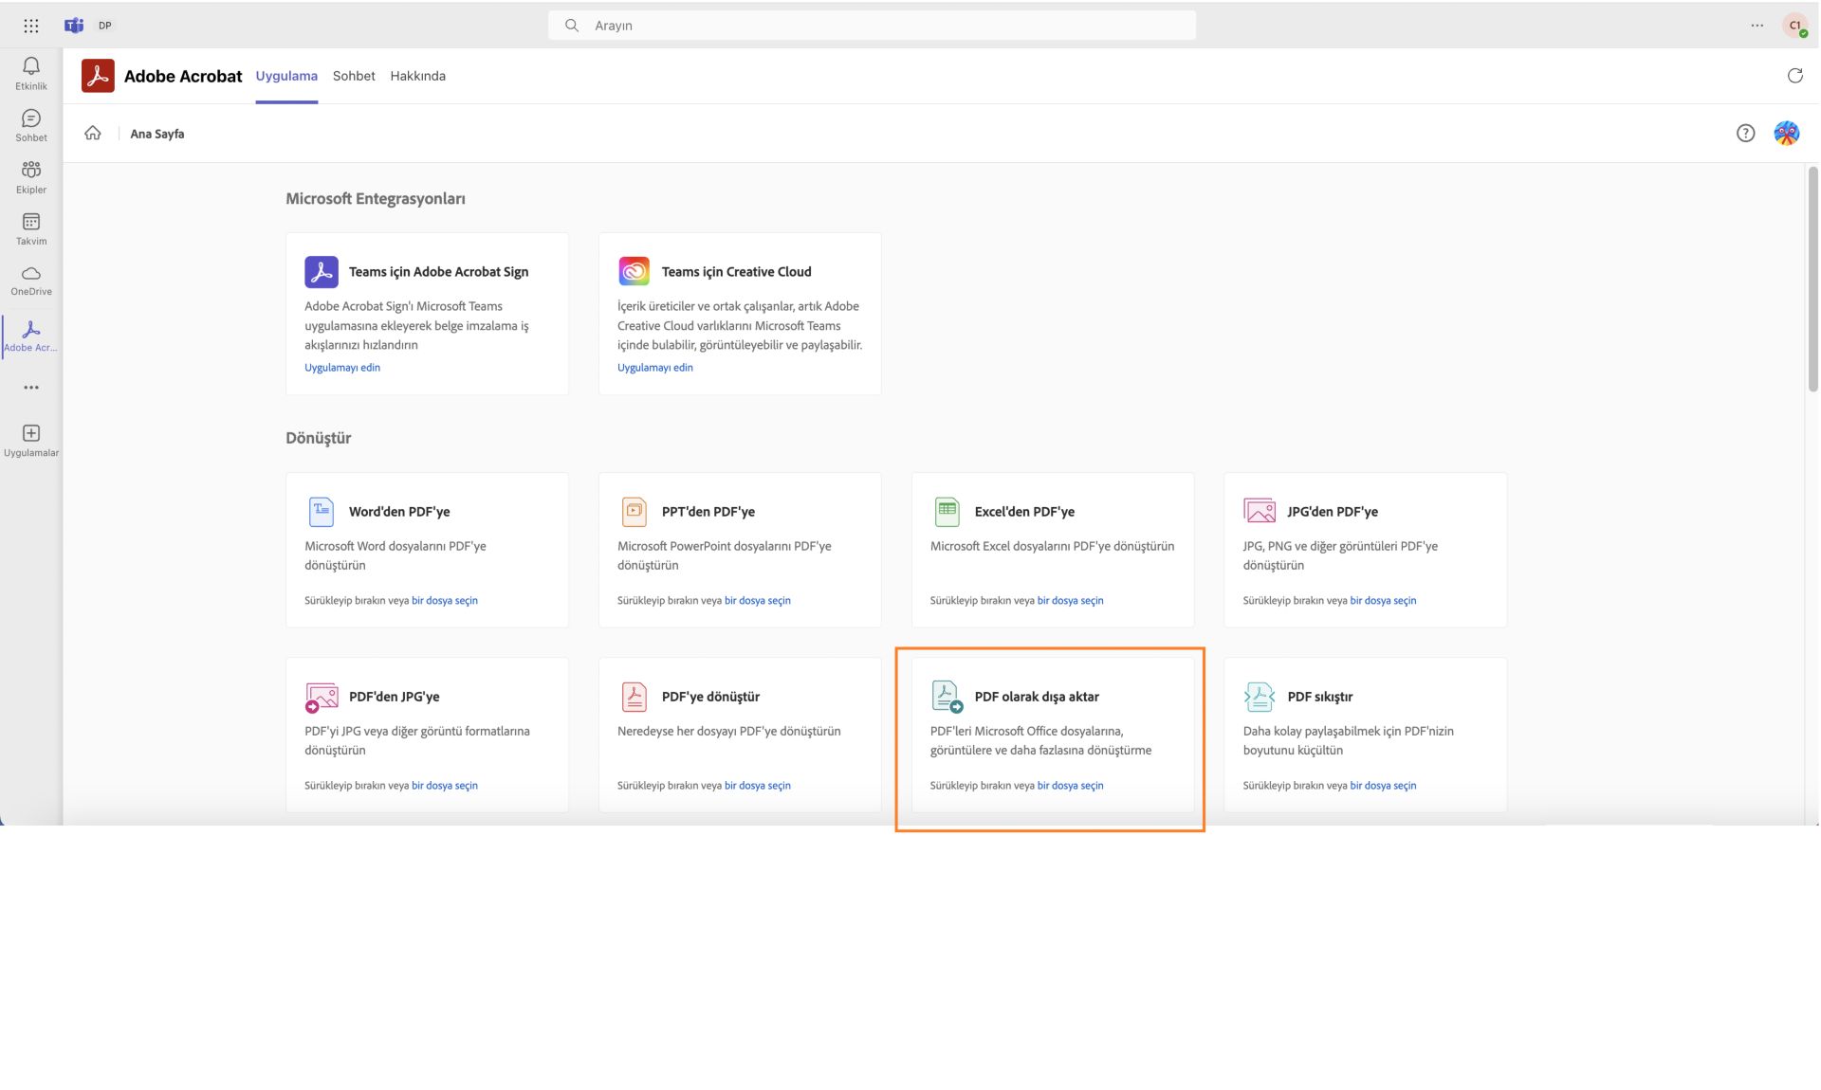The image size is (1821, 1090).
Task: Switch to the Sohbet tab
Action: pyautogui.click(x=354, y=76)
